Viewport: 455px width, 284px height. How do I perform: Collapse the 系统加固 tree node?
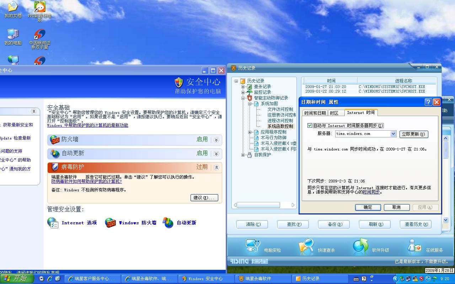coord(250,104)
